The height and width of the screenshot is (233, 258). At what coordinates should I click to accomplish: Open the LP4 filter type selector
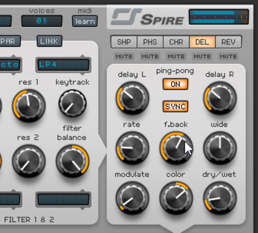63,65
